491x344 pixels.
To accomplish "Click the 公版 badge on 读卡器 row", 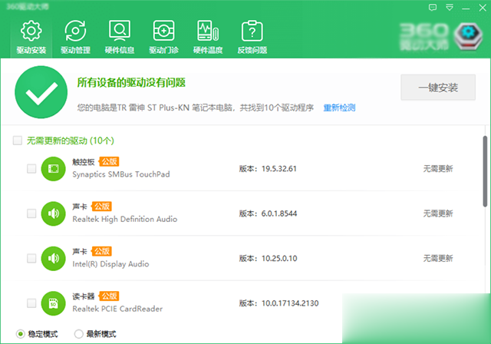I will pyautogui.click(x=109, y=296).
